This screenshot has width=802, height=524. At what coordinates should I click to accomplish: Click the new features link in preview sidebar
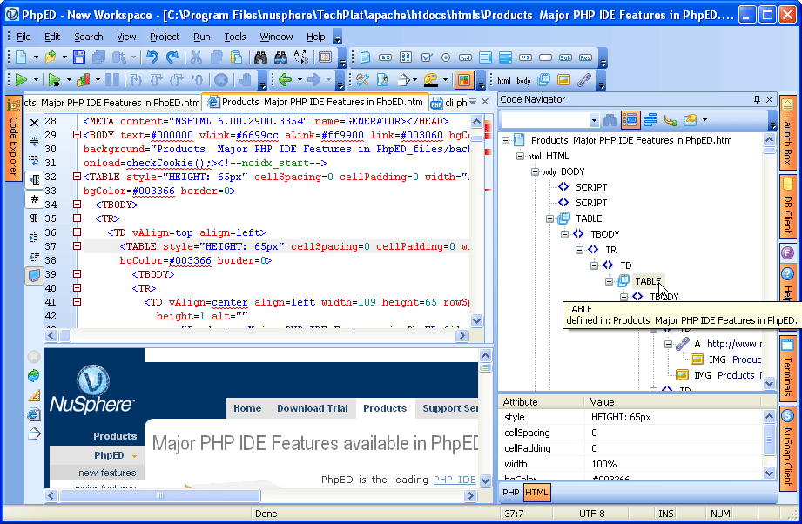(x=107, y=473)
